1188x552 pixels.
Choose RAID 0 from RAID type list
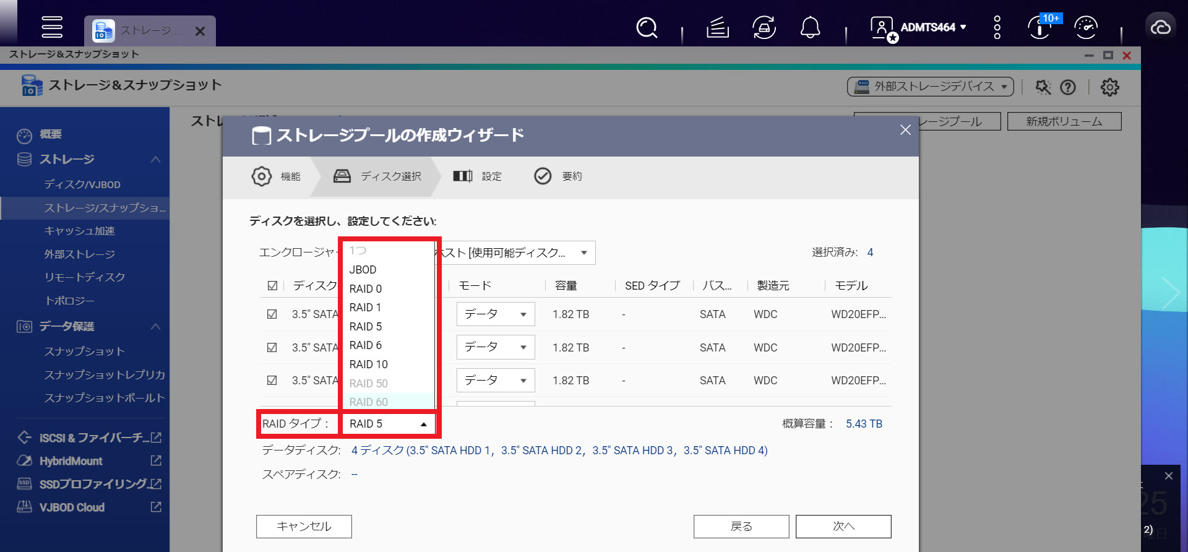pyautogui.click(x=388, y=289)
